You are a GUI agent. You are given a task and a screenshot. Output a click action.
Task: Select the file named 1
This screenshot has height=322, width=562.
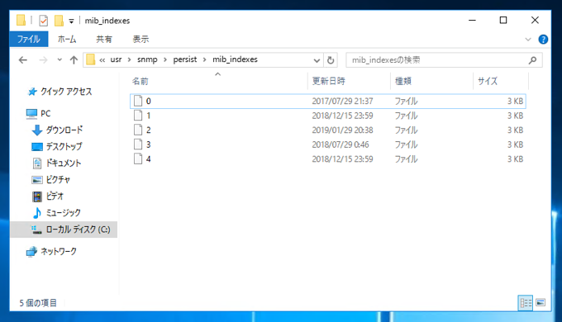tap(328, 116)
